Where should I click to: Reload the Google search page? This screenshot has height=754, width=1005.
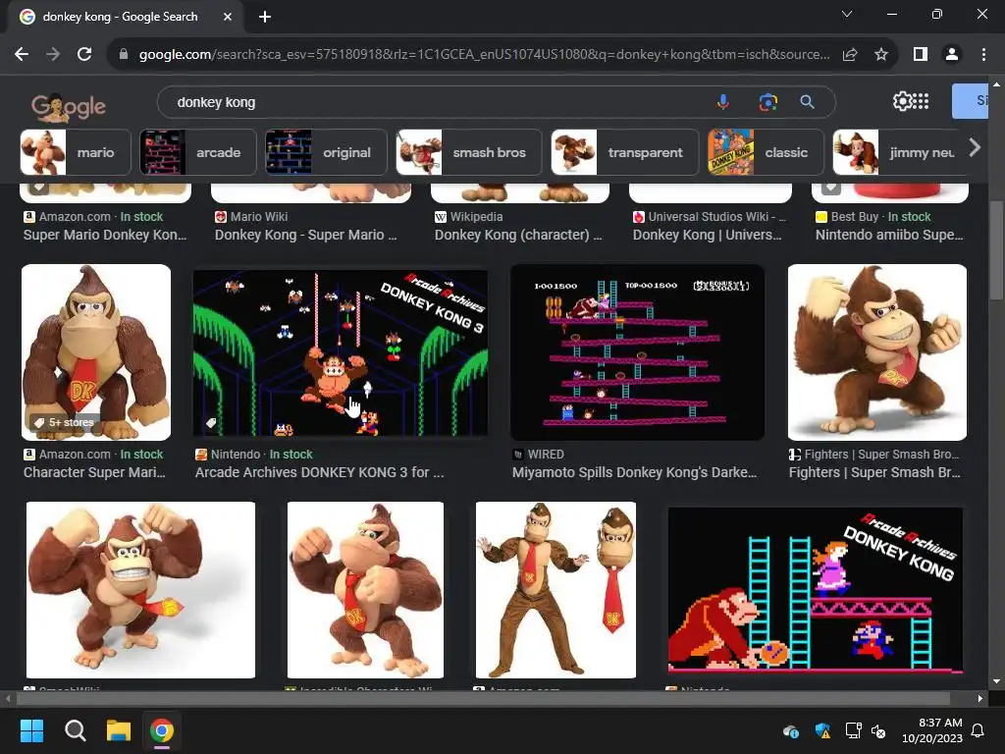pos(84,55)
